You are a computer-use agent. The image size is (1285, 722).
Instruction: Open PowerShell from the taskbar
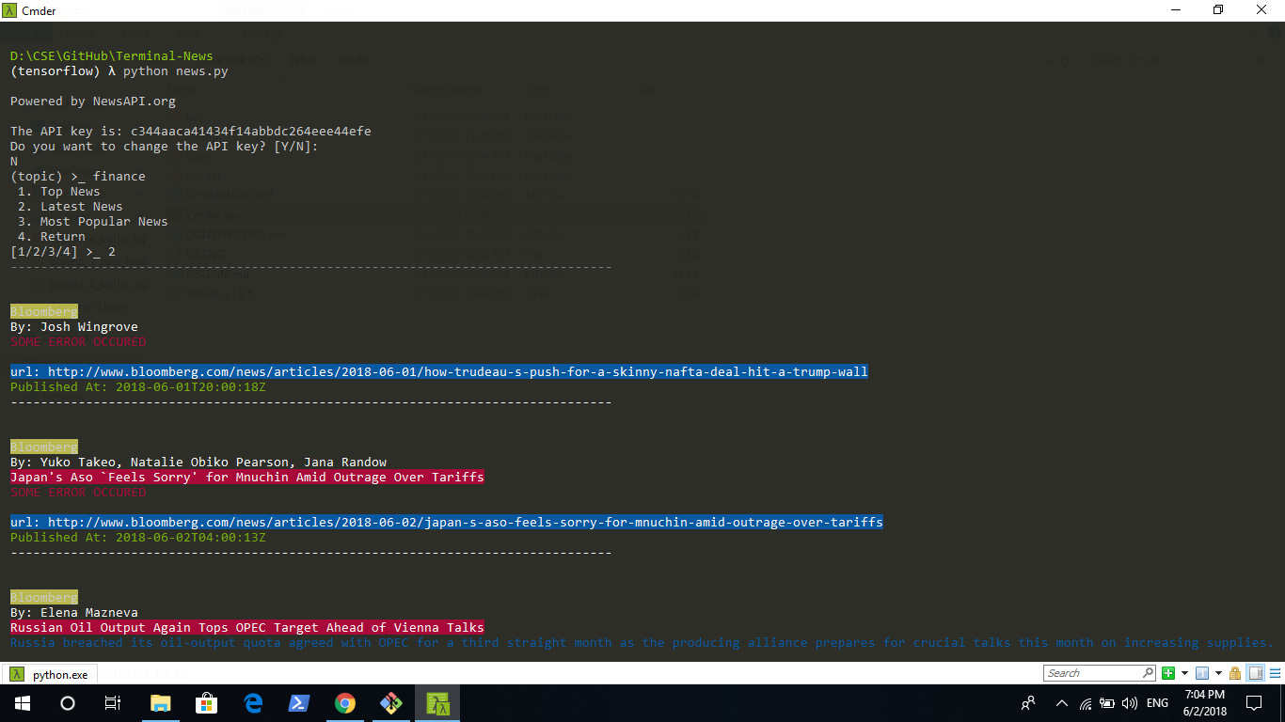tap(299, 703)
